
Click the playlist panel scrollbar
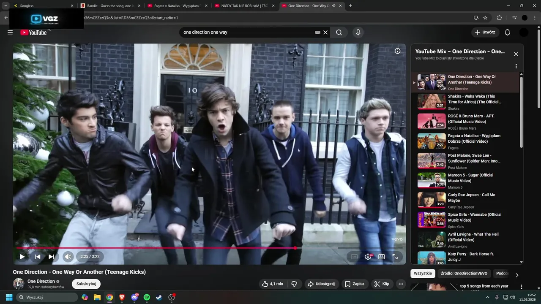[x=521, y=112]
